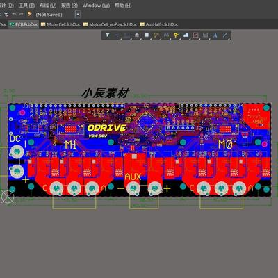Open the 布线 (U) menu
278x278 pixels.
tap(48, 6)
